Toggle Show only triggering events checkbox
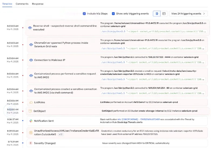Viewport: 211px width, 148px height. click(113, 14)
